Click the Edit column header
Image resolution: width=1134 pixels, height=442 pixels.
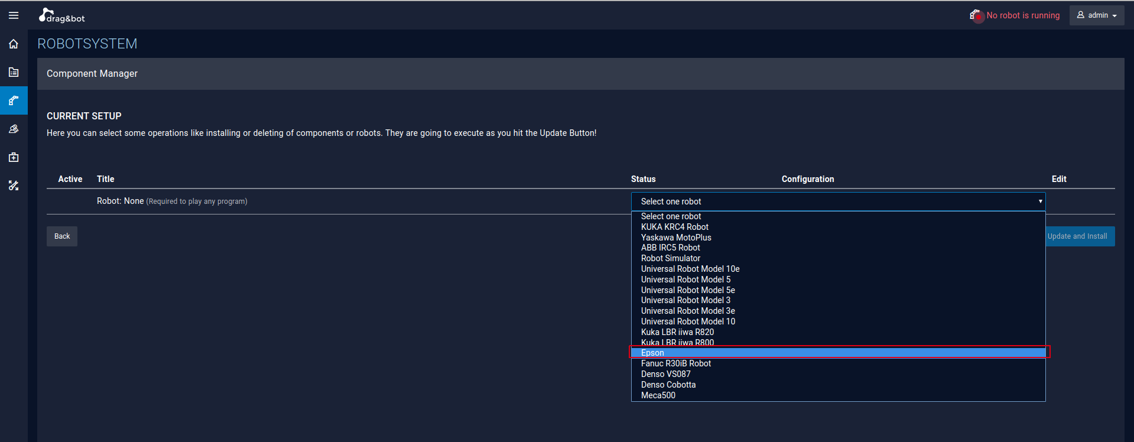[x=1059, y=179]
